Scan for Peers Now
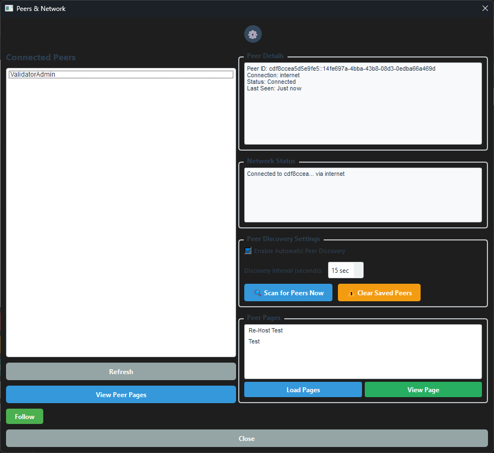 288,293
